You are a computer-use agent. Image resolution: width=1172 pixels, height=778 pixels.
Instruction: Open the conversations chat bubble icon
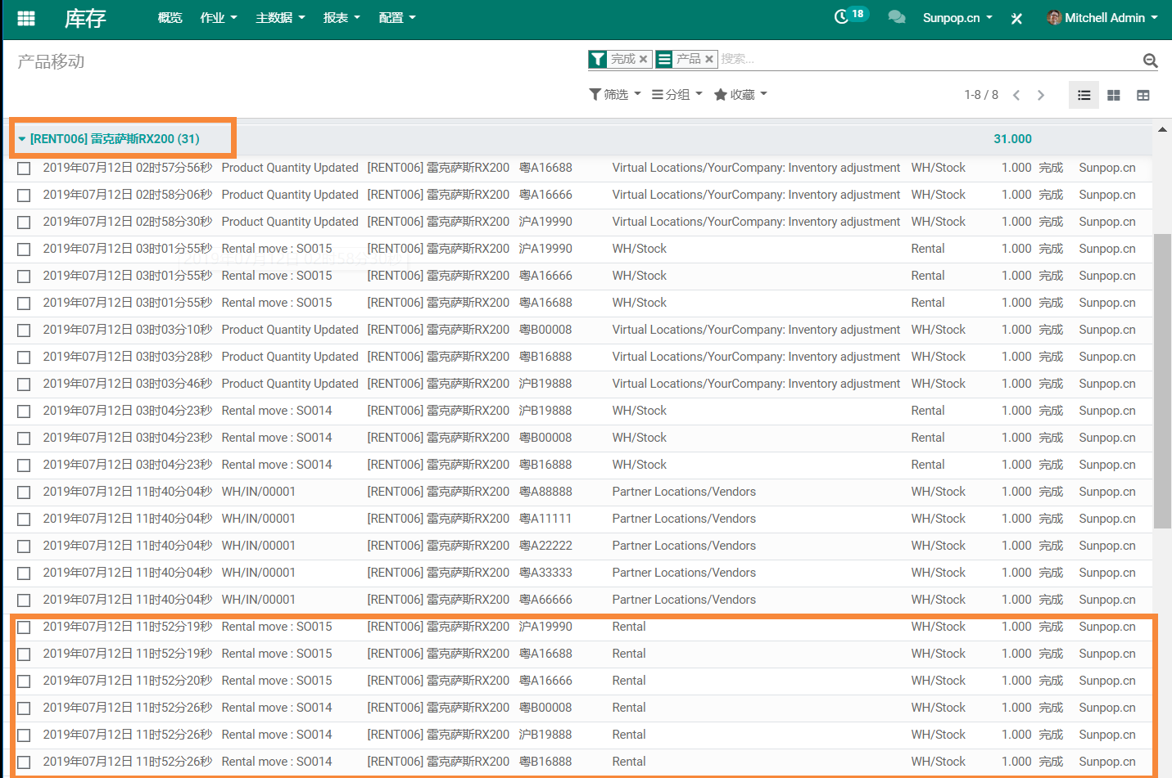click(897, 17)
